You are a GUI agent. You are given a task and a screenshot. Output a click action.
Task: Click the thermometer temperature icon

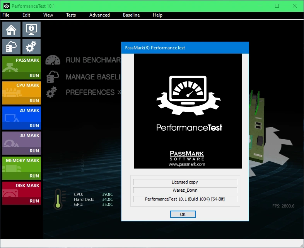59,199
